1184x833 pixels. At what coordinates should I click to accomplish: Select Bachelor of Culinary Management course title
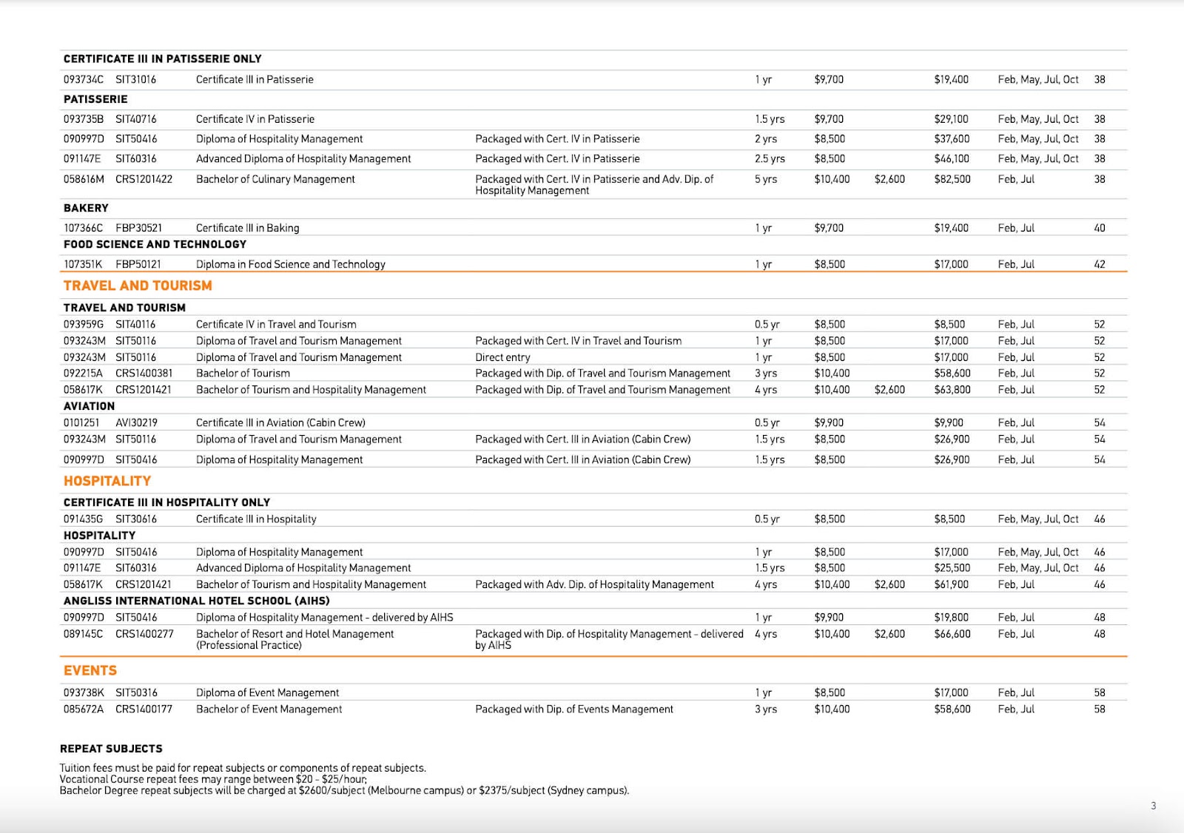(275, 179)
